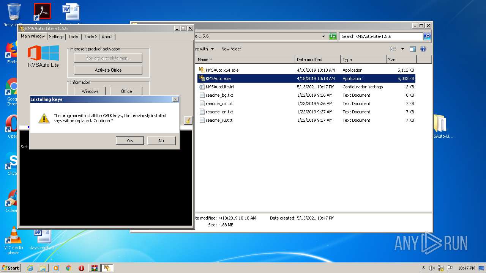Sort files by Date modified column
This screenshot has height=273, width=486.
[x=318, y=60]
